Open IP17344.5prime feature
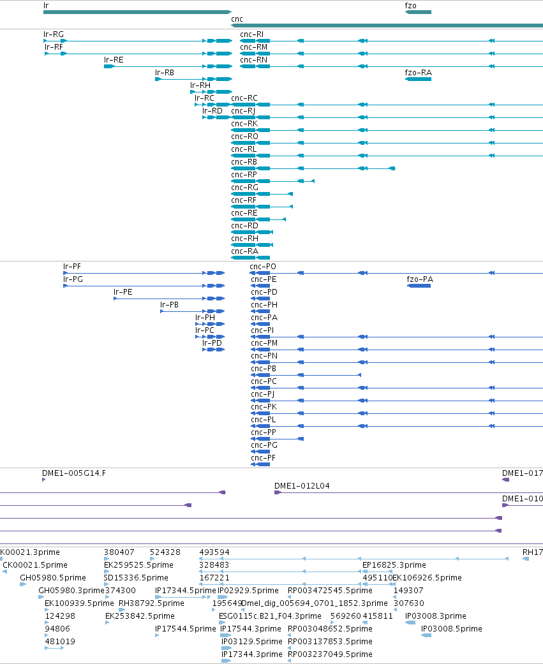Screen dimensions: 543x664 [182, 597]
